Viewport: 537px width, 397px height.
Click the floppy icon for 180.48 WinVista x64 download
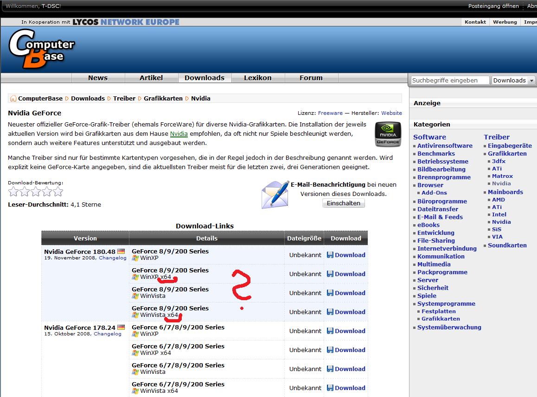click(x=330, y=312)
